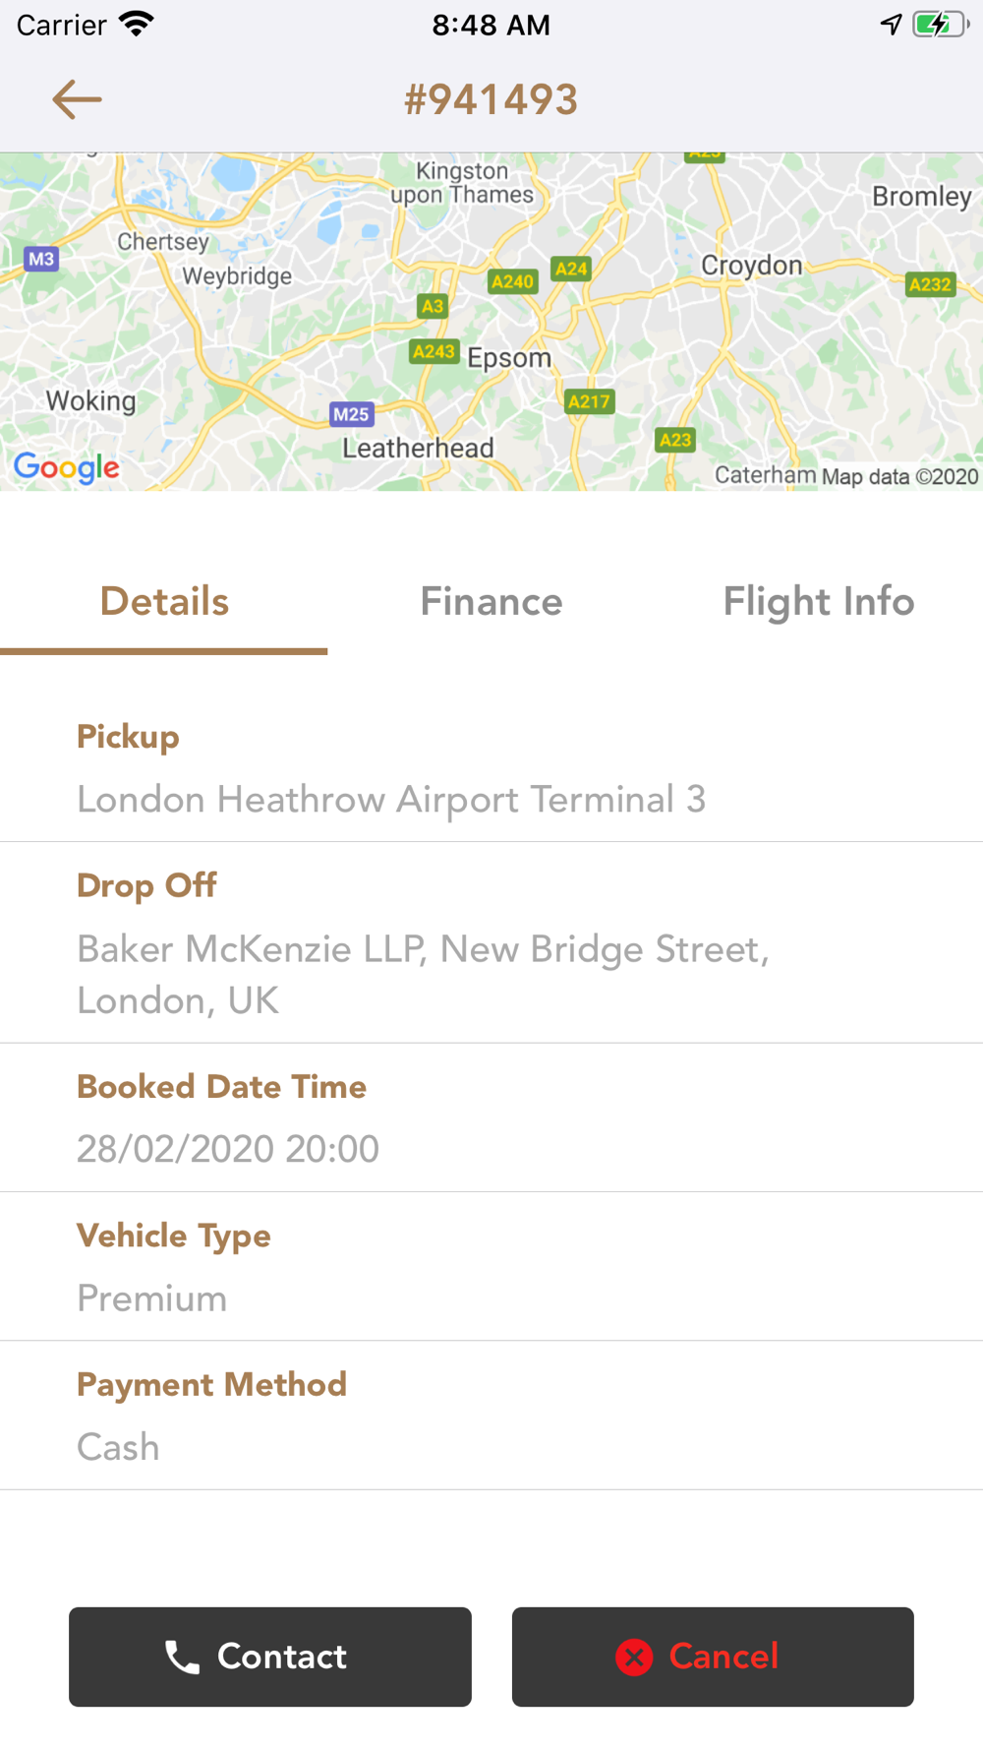Tap the Wi-Fi icon in the status bar
This screenshot has height=1749, width=983.
(x=137, y=24)
